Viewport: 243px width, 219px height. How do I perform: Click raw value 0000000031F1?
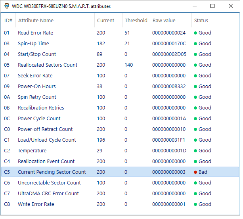pos(168,140)
